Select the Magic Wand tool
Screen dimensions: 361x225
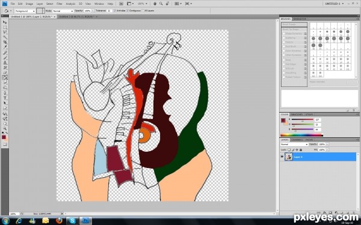[x=5, y=37]
